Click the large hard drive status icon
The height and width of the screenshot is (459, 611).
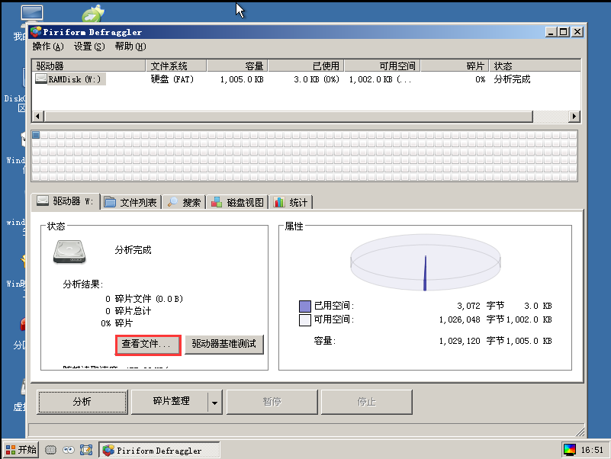coord(69,252)
